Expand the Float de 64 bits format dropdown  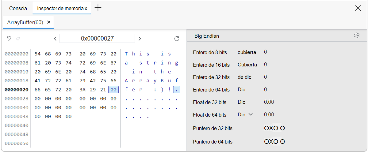click(x=245, y=114)
